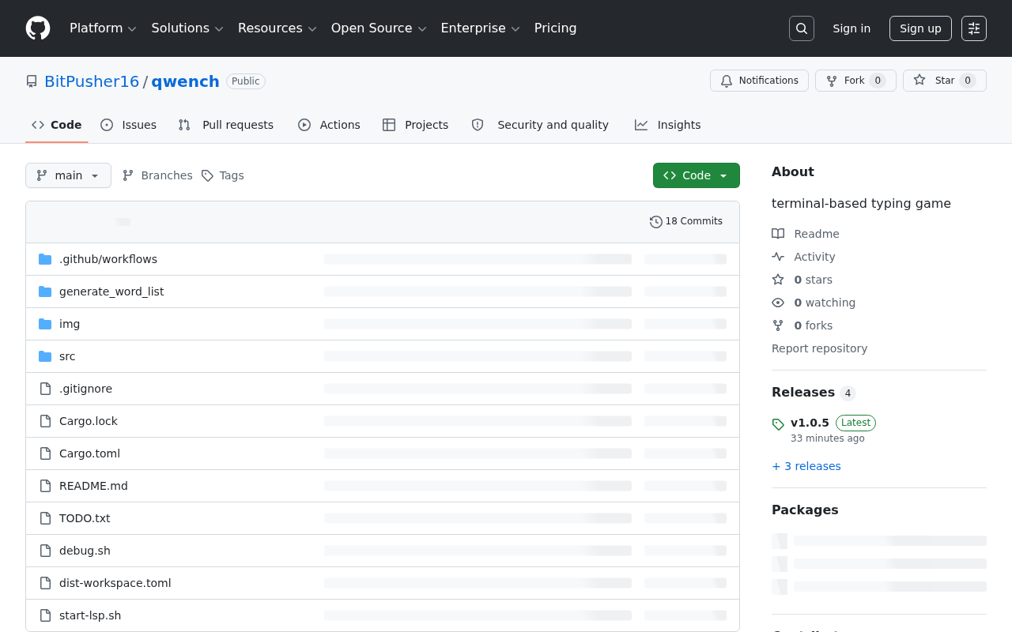Click the Tags icon
The height and width of the screenshot is (632, 1012).
[207, 175]
